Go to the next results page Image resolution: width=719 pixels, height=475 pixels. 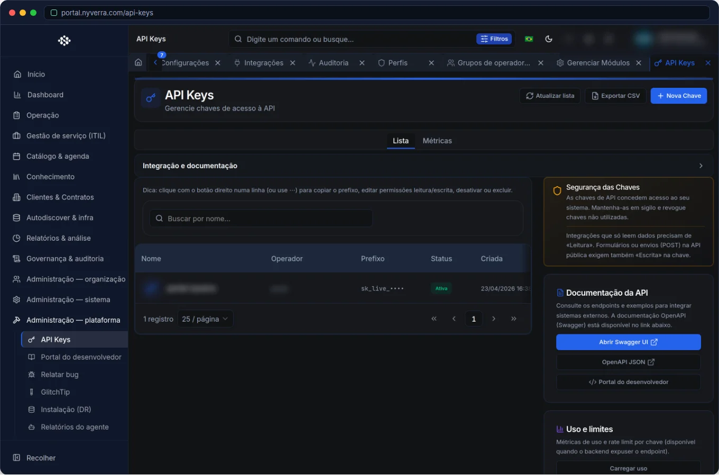pos(494,319)
